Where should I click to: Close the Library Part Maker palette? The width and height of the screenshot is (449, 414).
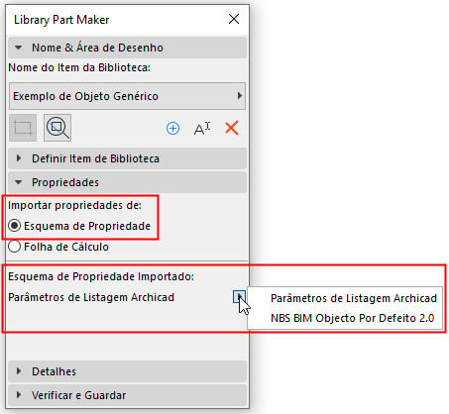click(234, 19)
